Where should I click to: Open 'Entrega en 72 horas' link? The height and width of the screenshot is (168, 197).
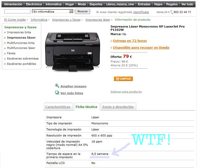130,41
